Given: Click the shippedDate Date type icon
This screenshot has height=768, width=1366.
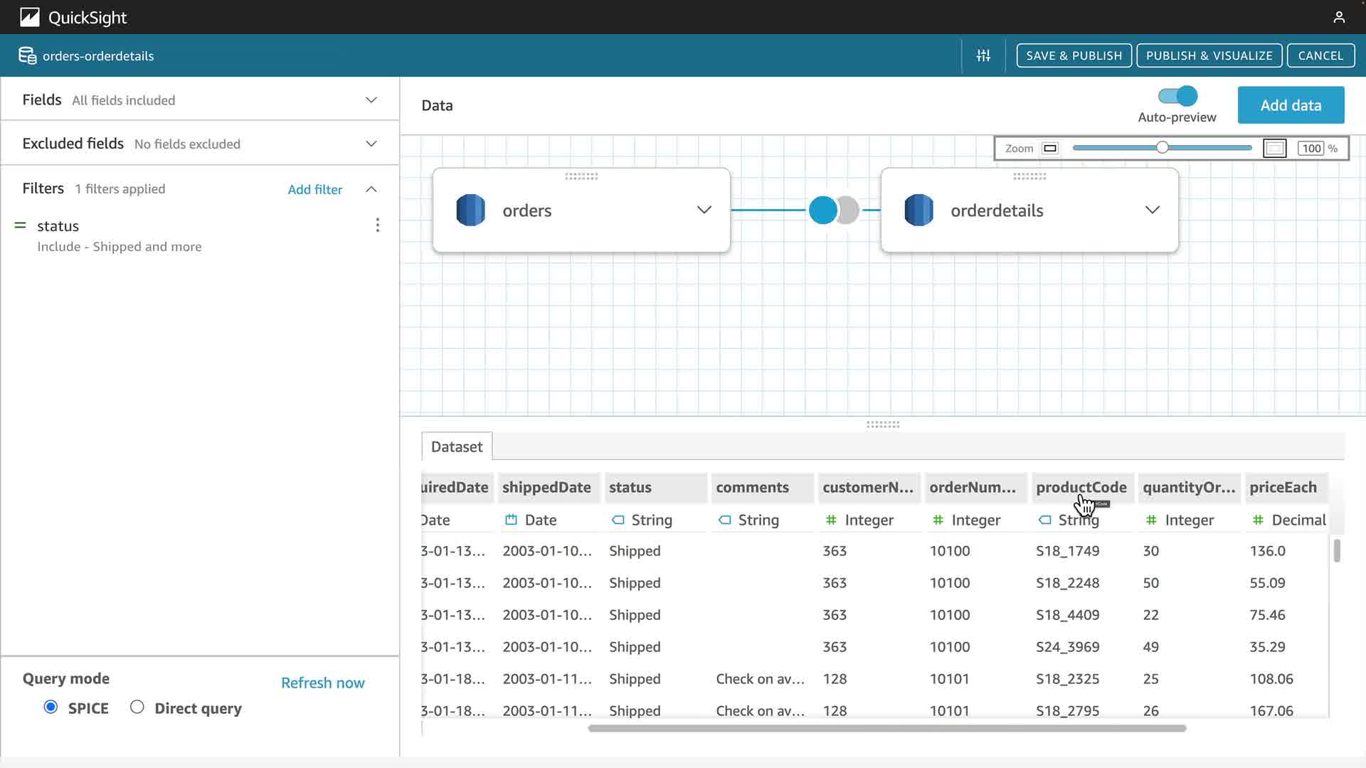Looking at the screenshot, I should point(511,520).
